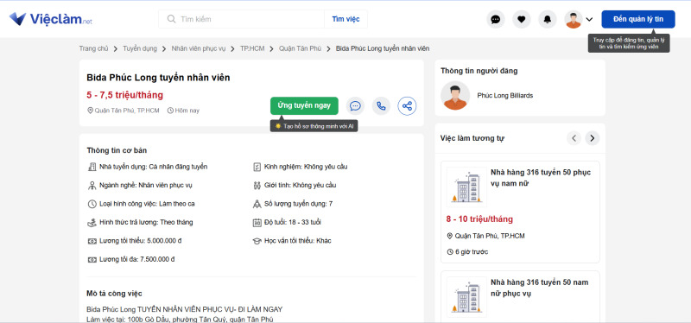Click the Lương tối thiểu money icon
The height and width of the screenshot is (323, 691).
(x=92, y=241)
